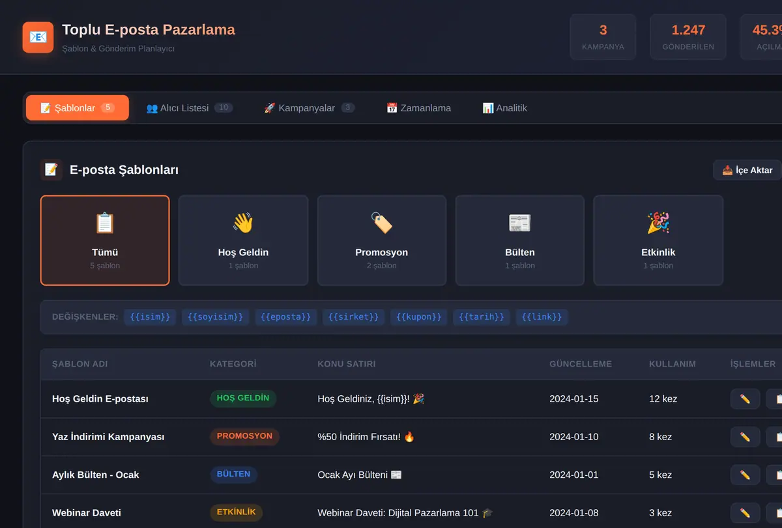This screenshot has width=782, height=528.
Task: Show only Etkinlik templates
Action: [x=658, y=240]
